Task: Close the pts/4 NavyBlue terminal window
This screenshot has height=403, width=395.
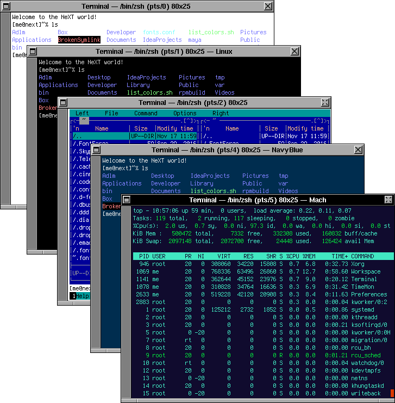Action: tap(358, 150)
